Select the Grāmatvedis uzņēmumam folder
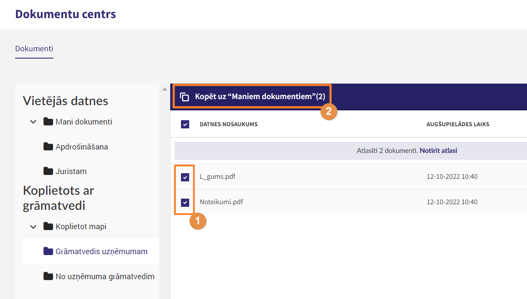 click(102, 252)
